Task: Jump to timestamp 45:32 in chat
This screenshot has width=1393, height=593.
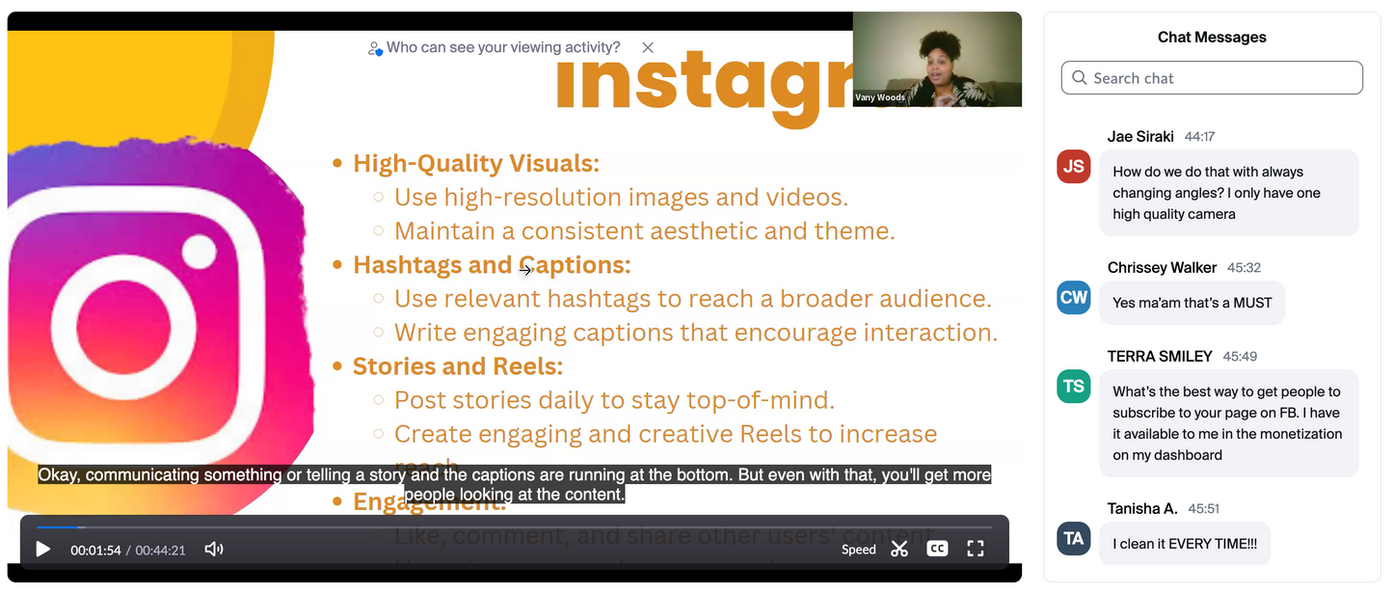Action: click(x=1245, y=268)
